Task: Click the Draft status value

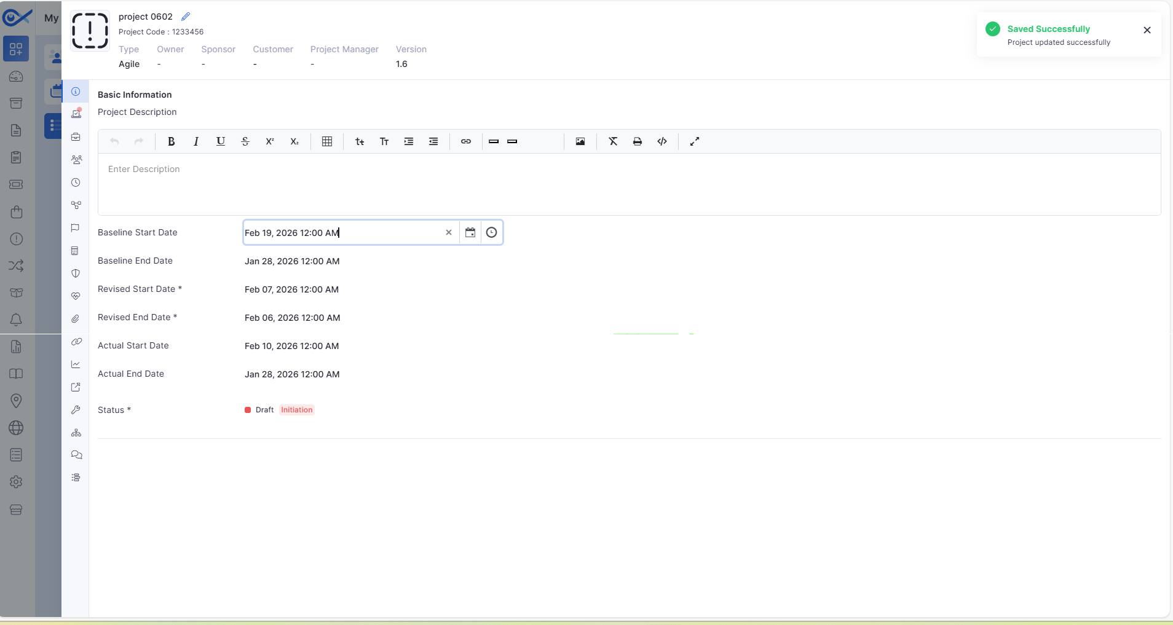Action: tap(264, 410)
